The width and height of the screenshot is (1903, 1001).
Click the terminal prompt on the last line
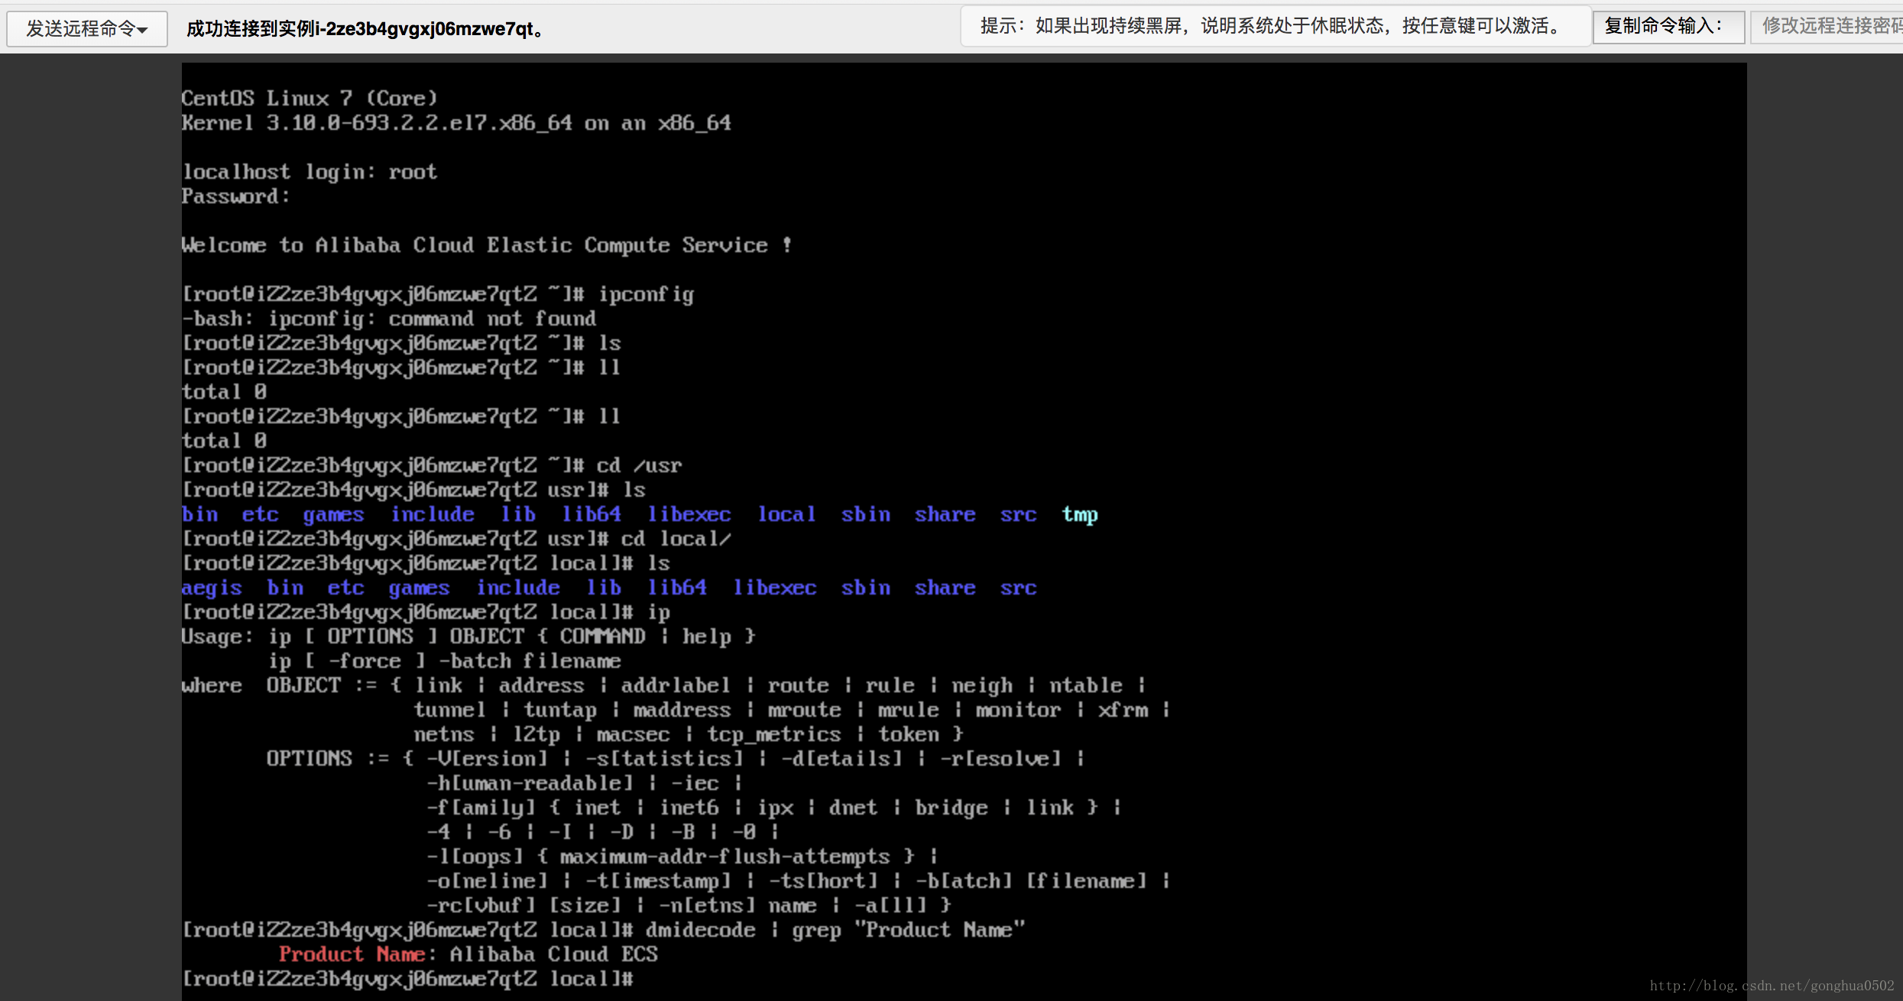(407, 979)
